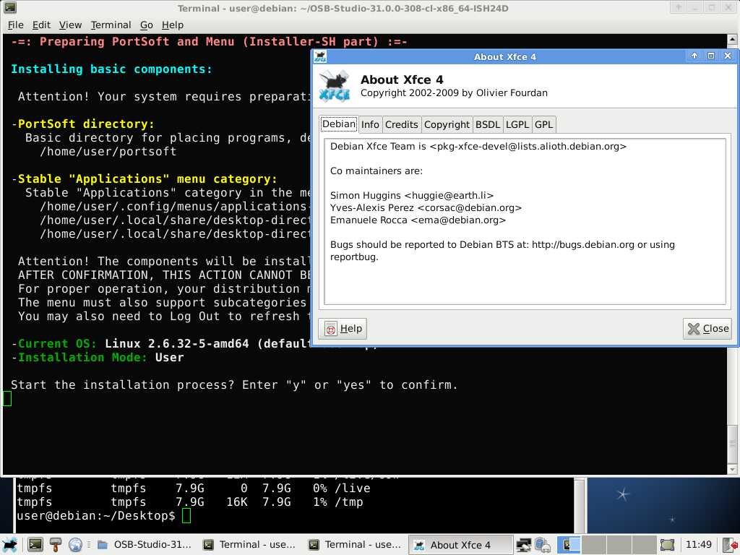Click 'Debian Xfce Team is' line
The image size is (740, 555).
click(x=478, y=146)
